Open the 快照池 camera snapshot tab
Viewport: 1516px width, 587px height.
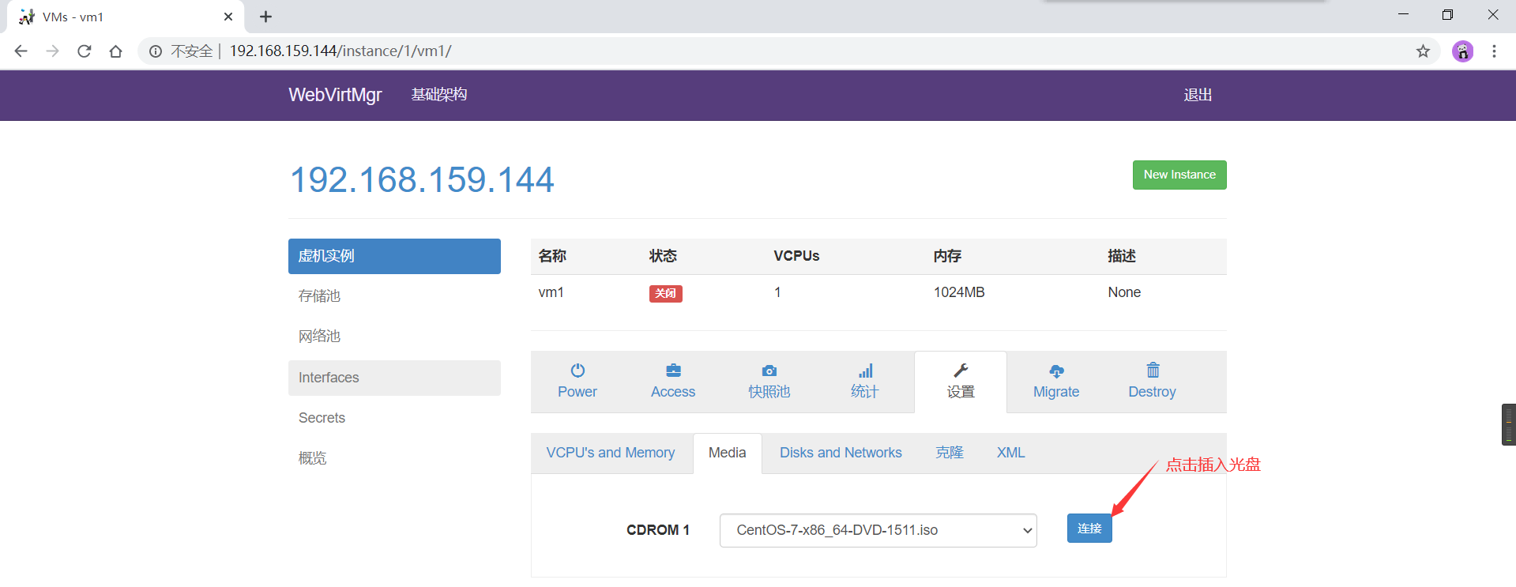point(769,382)
